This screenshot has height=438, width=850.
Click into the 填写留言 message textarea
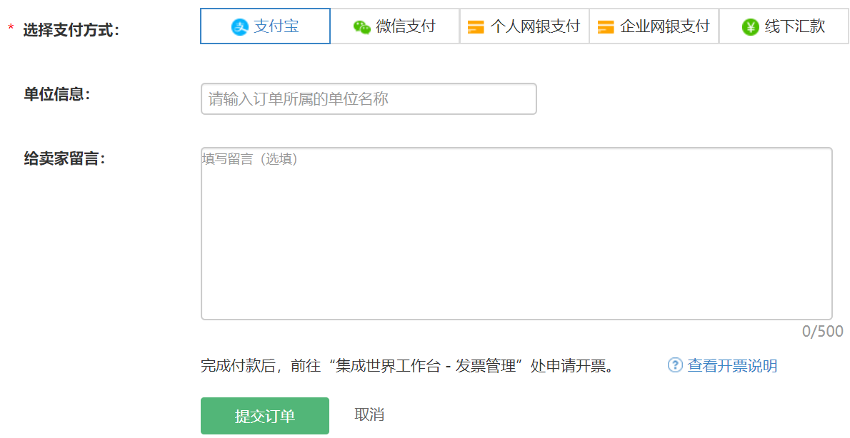(x=516, y=233)
